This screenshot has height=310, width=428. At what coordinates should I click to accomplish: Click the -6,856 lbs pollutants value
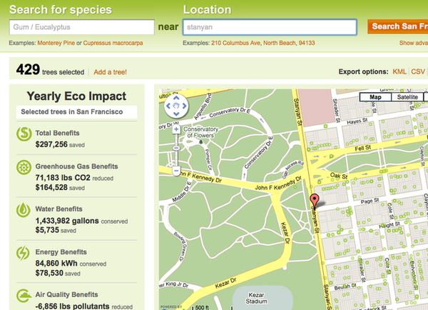coord(83,306)
